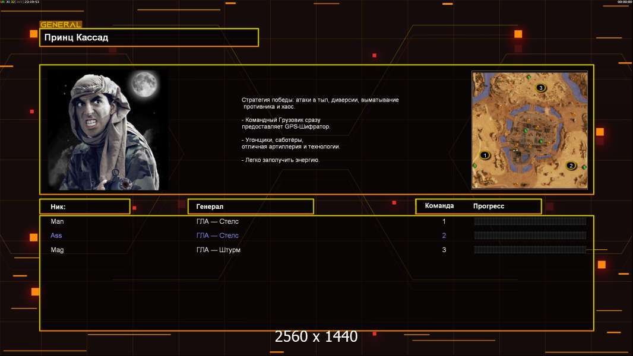
Task: Click the moon in the general's portrait
Action: [143, 84]
